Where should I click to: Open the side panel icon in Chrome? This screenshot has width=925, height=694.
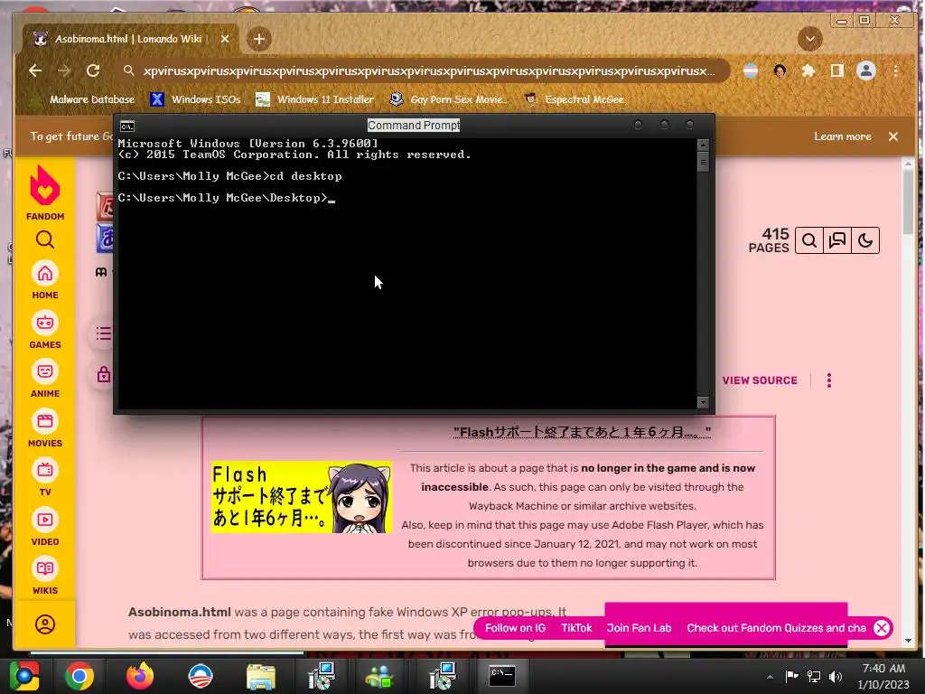coord(836,70)
